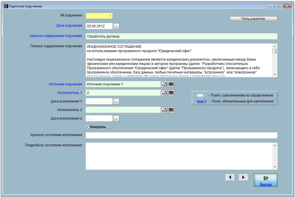Open date picker for Дата поручения
The width and height of the screenshot is (295, 197).
tap(116, 26)
